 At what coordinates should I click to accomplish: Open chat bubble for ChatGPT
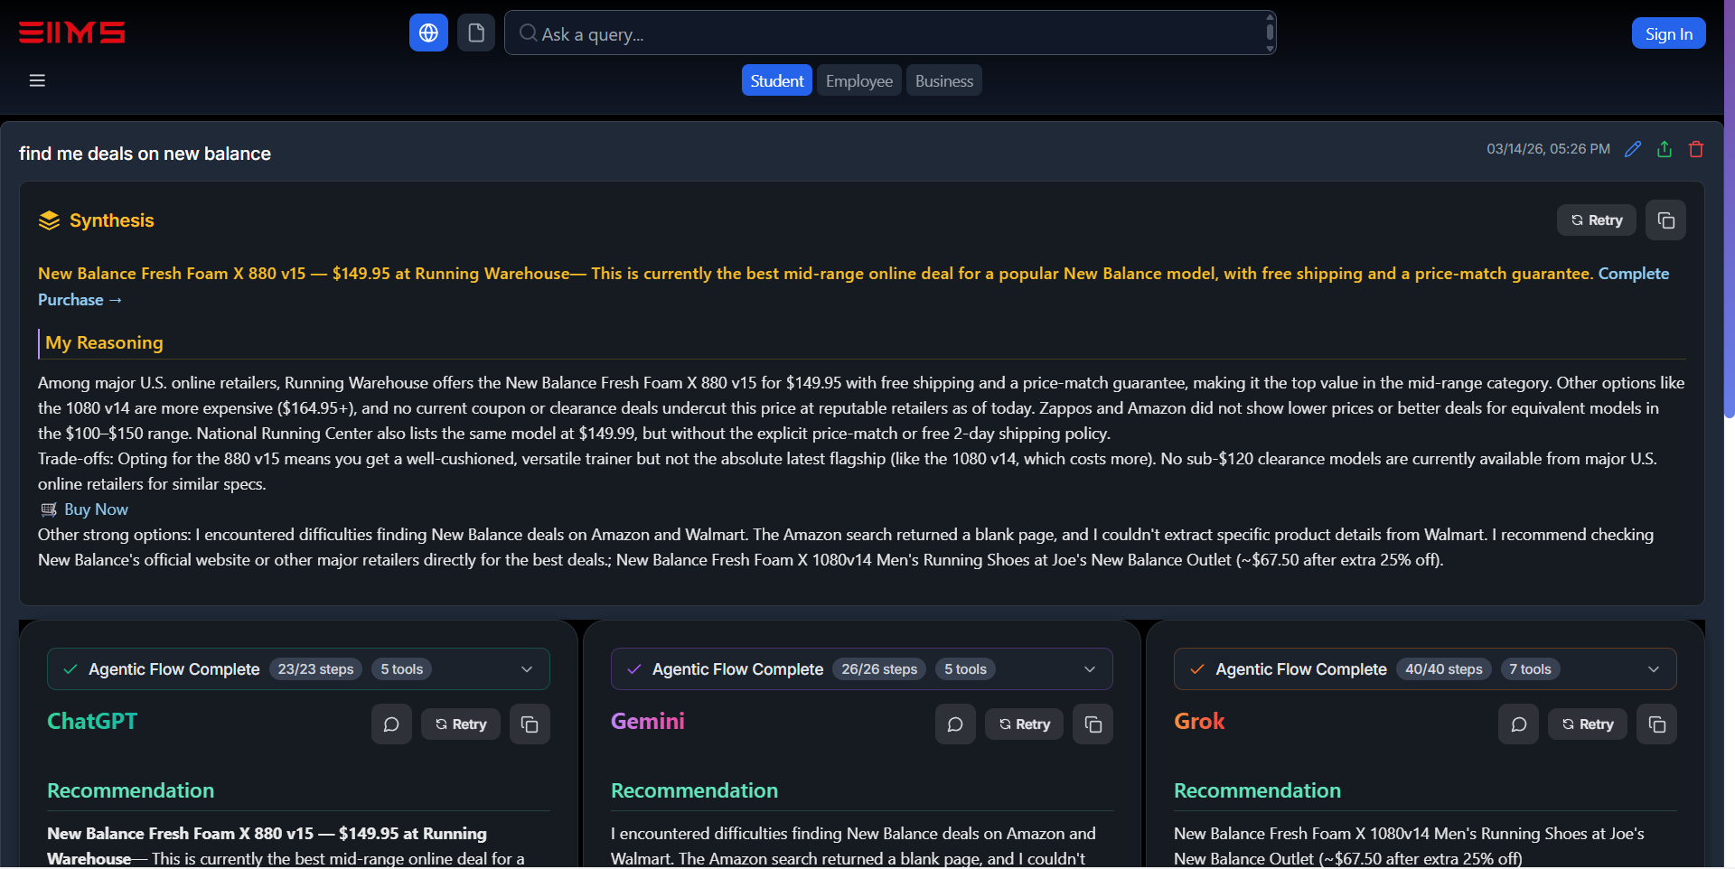tap(391, 724)
